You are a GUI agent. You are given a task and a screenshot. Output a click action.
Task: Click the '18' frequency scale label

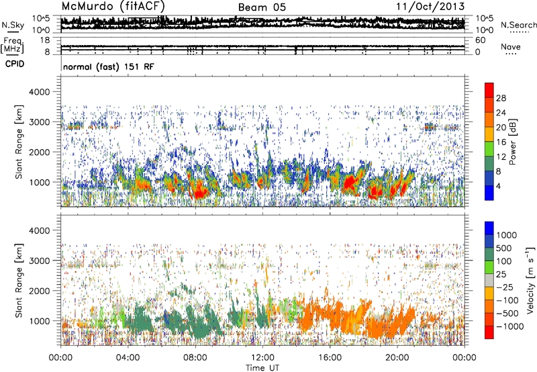[45, 40]
